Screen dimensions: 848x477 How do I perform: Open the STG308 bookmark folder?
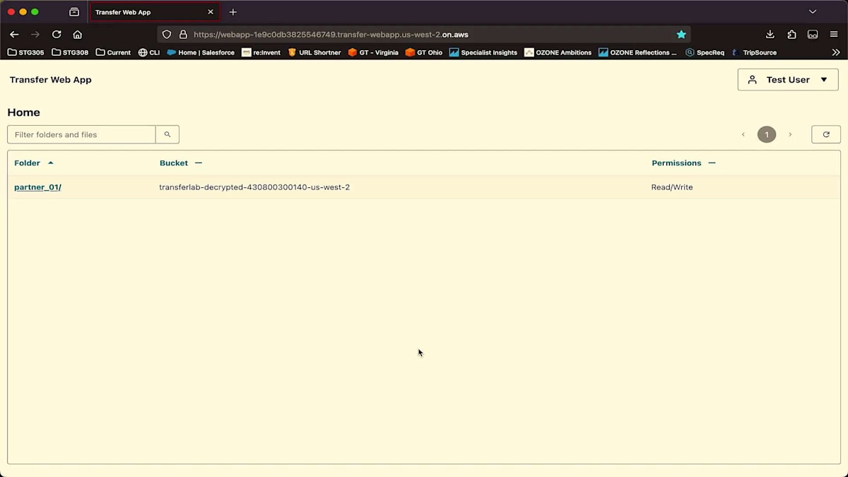tap(70, 52)
